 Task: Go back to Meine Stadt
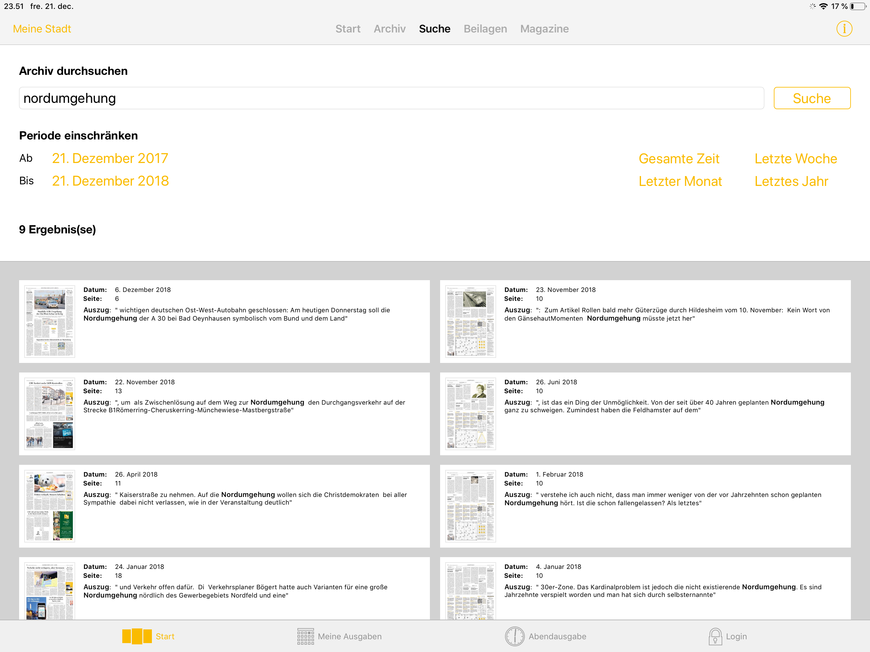click(42, 29)
